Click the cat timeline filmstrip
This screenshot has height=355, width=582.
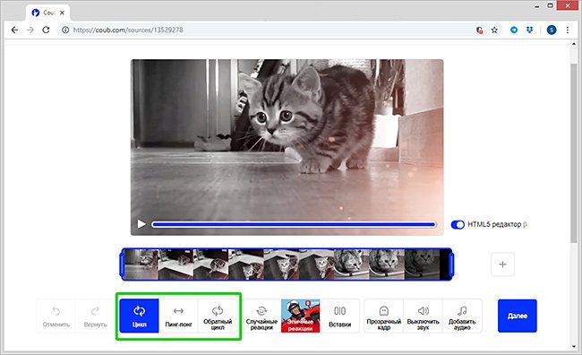(x=287, y=264)
